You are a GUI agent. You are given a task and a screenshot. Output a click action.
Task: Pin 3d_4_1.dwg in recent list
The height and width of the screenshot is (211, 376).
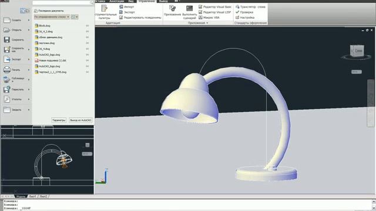pos(88,31)
